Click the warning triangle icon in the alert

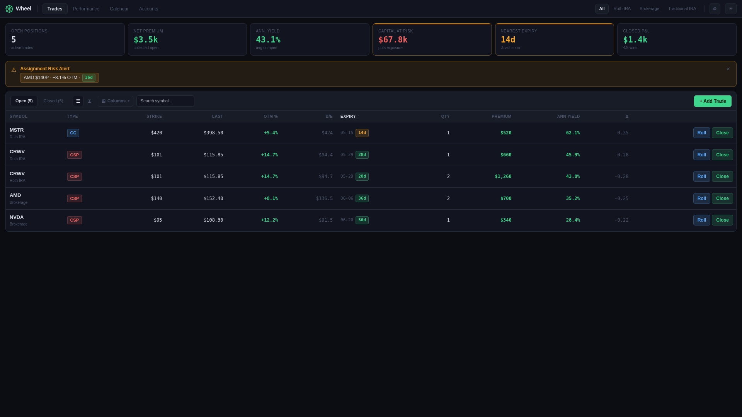14,70
